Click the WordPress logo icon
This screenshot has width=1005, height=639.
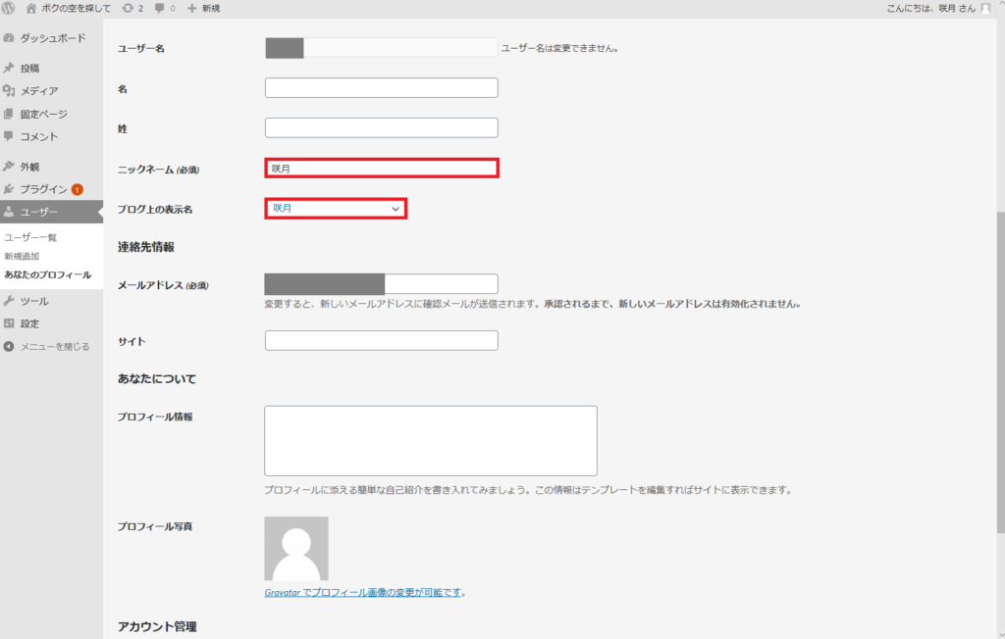(8, 8)
